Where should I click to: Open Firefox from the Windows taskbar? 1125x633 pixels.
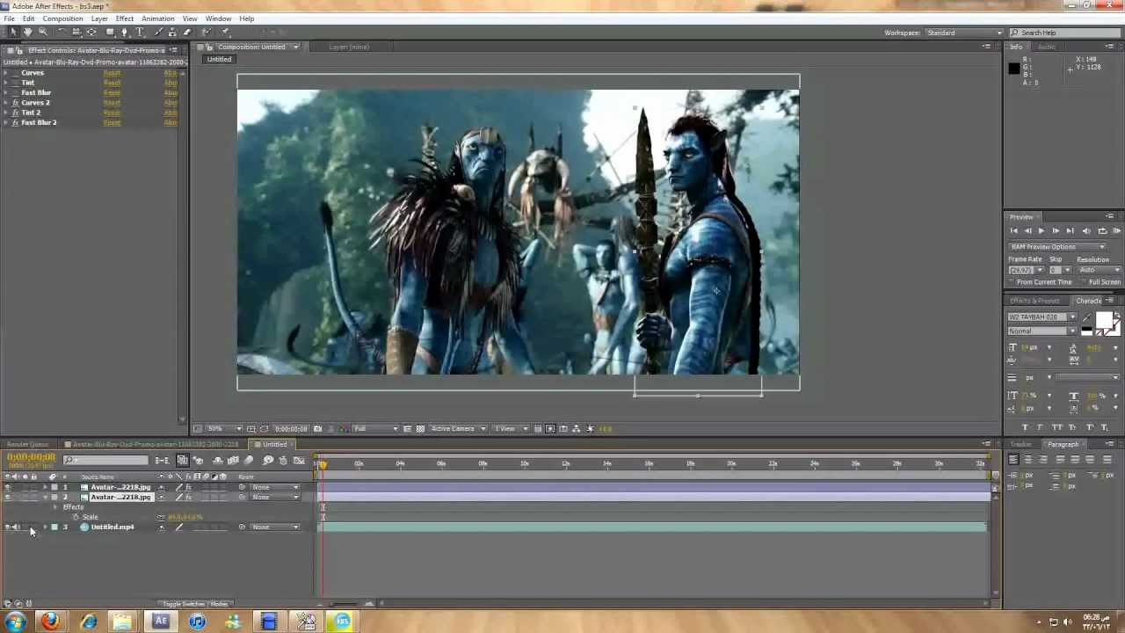tap(50, 622)
